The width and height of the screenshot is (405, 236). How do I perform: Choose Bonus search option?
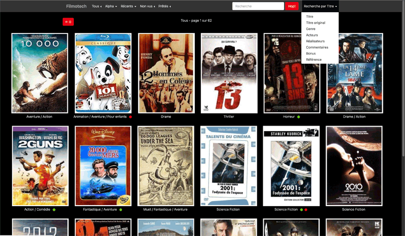311,54
